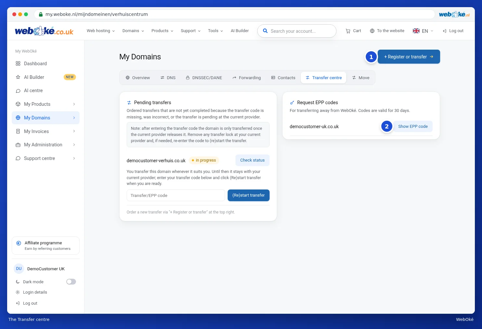The image size is (482, 329).
Task: Expand the My Invoices sidebar chevron
Action: click(x=74, y=131)
